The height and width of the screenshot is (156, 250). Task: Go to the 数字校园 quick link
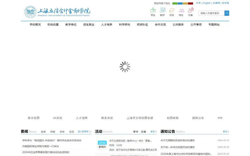(x=34, y=118)
